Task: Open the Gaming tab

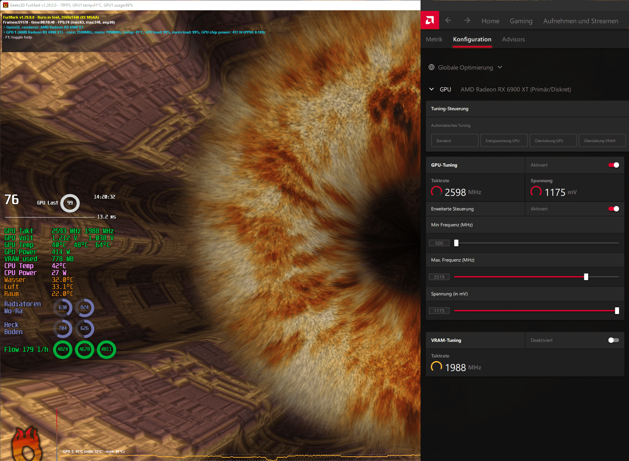Action: (521, 21)
